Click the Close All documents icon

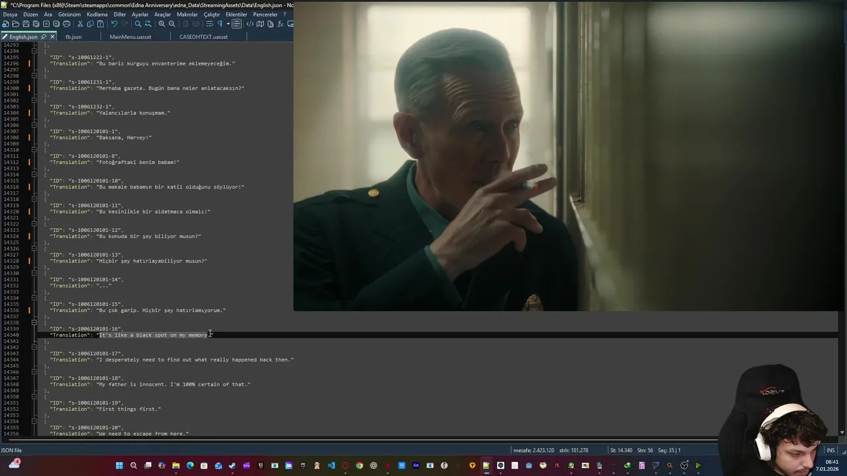[x=56, y=24]
